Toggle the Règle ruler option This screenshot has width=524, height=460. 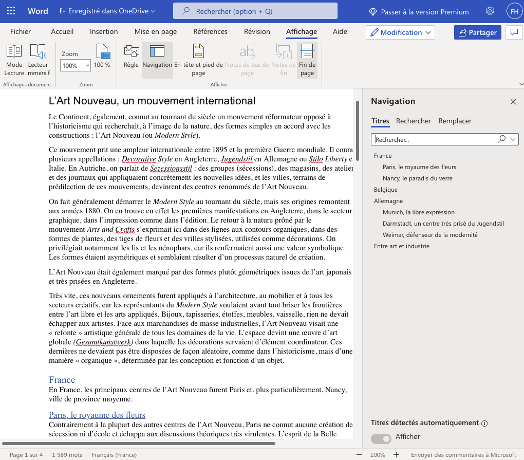coord(131,56)
